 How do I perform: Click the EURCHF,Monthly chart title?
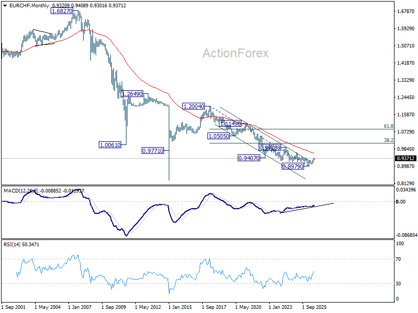coord(29,6)
